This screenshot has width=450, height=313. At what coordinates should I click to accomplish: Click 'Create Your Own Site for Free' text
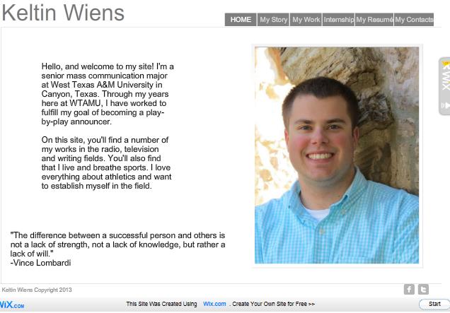click(x=274, y=304)
